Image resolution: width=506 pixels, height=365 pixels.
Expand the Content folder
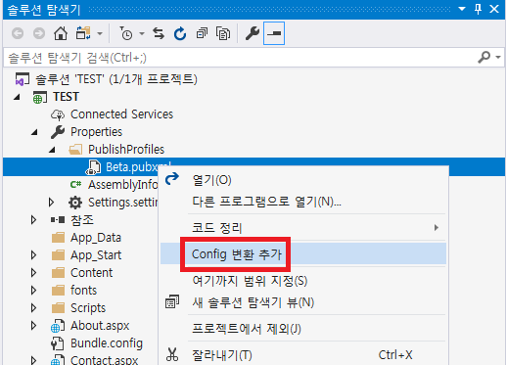pyautogui.click(x=33, y=273)
